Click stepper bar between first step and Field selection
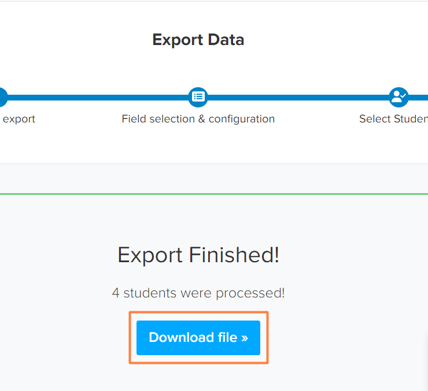The width and height of the screenshot is (428, 391). click(x=98, y=97)
